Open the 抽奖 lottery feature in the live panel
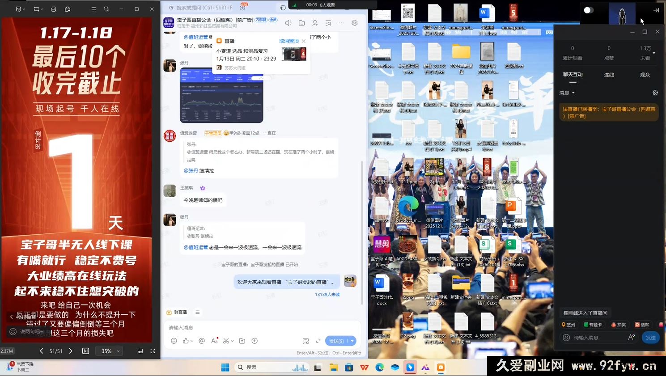 [x=619, y=325]
